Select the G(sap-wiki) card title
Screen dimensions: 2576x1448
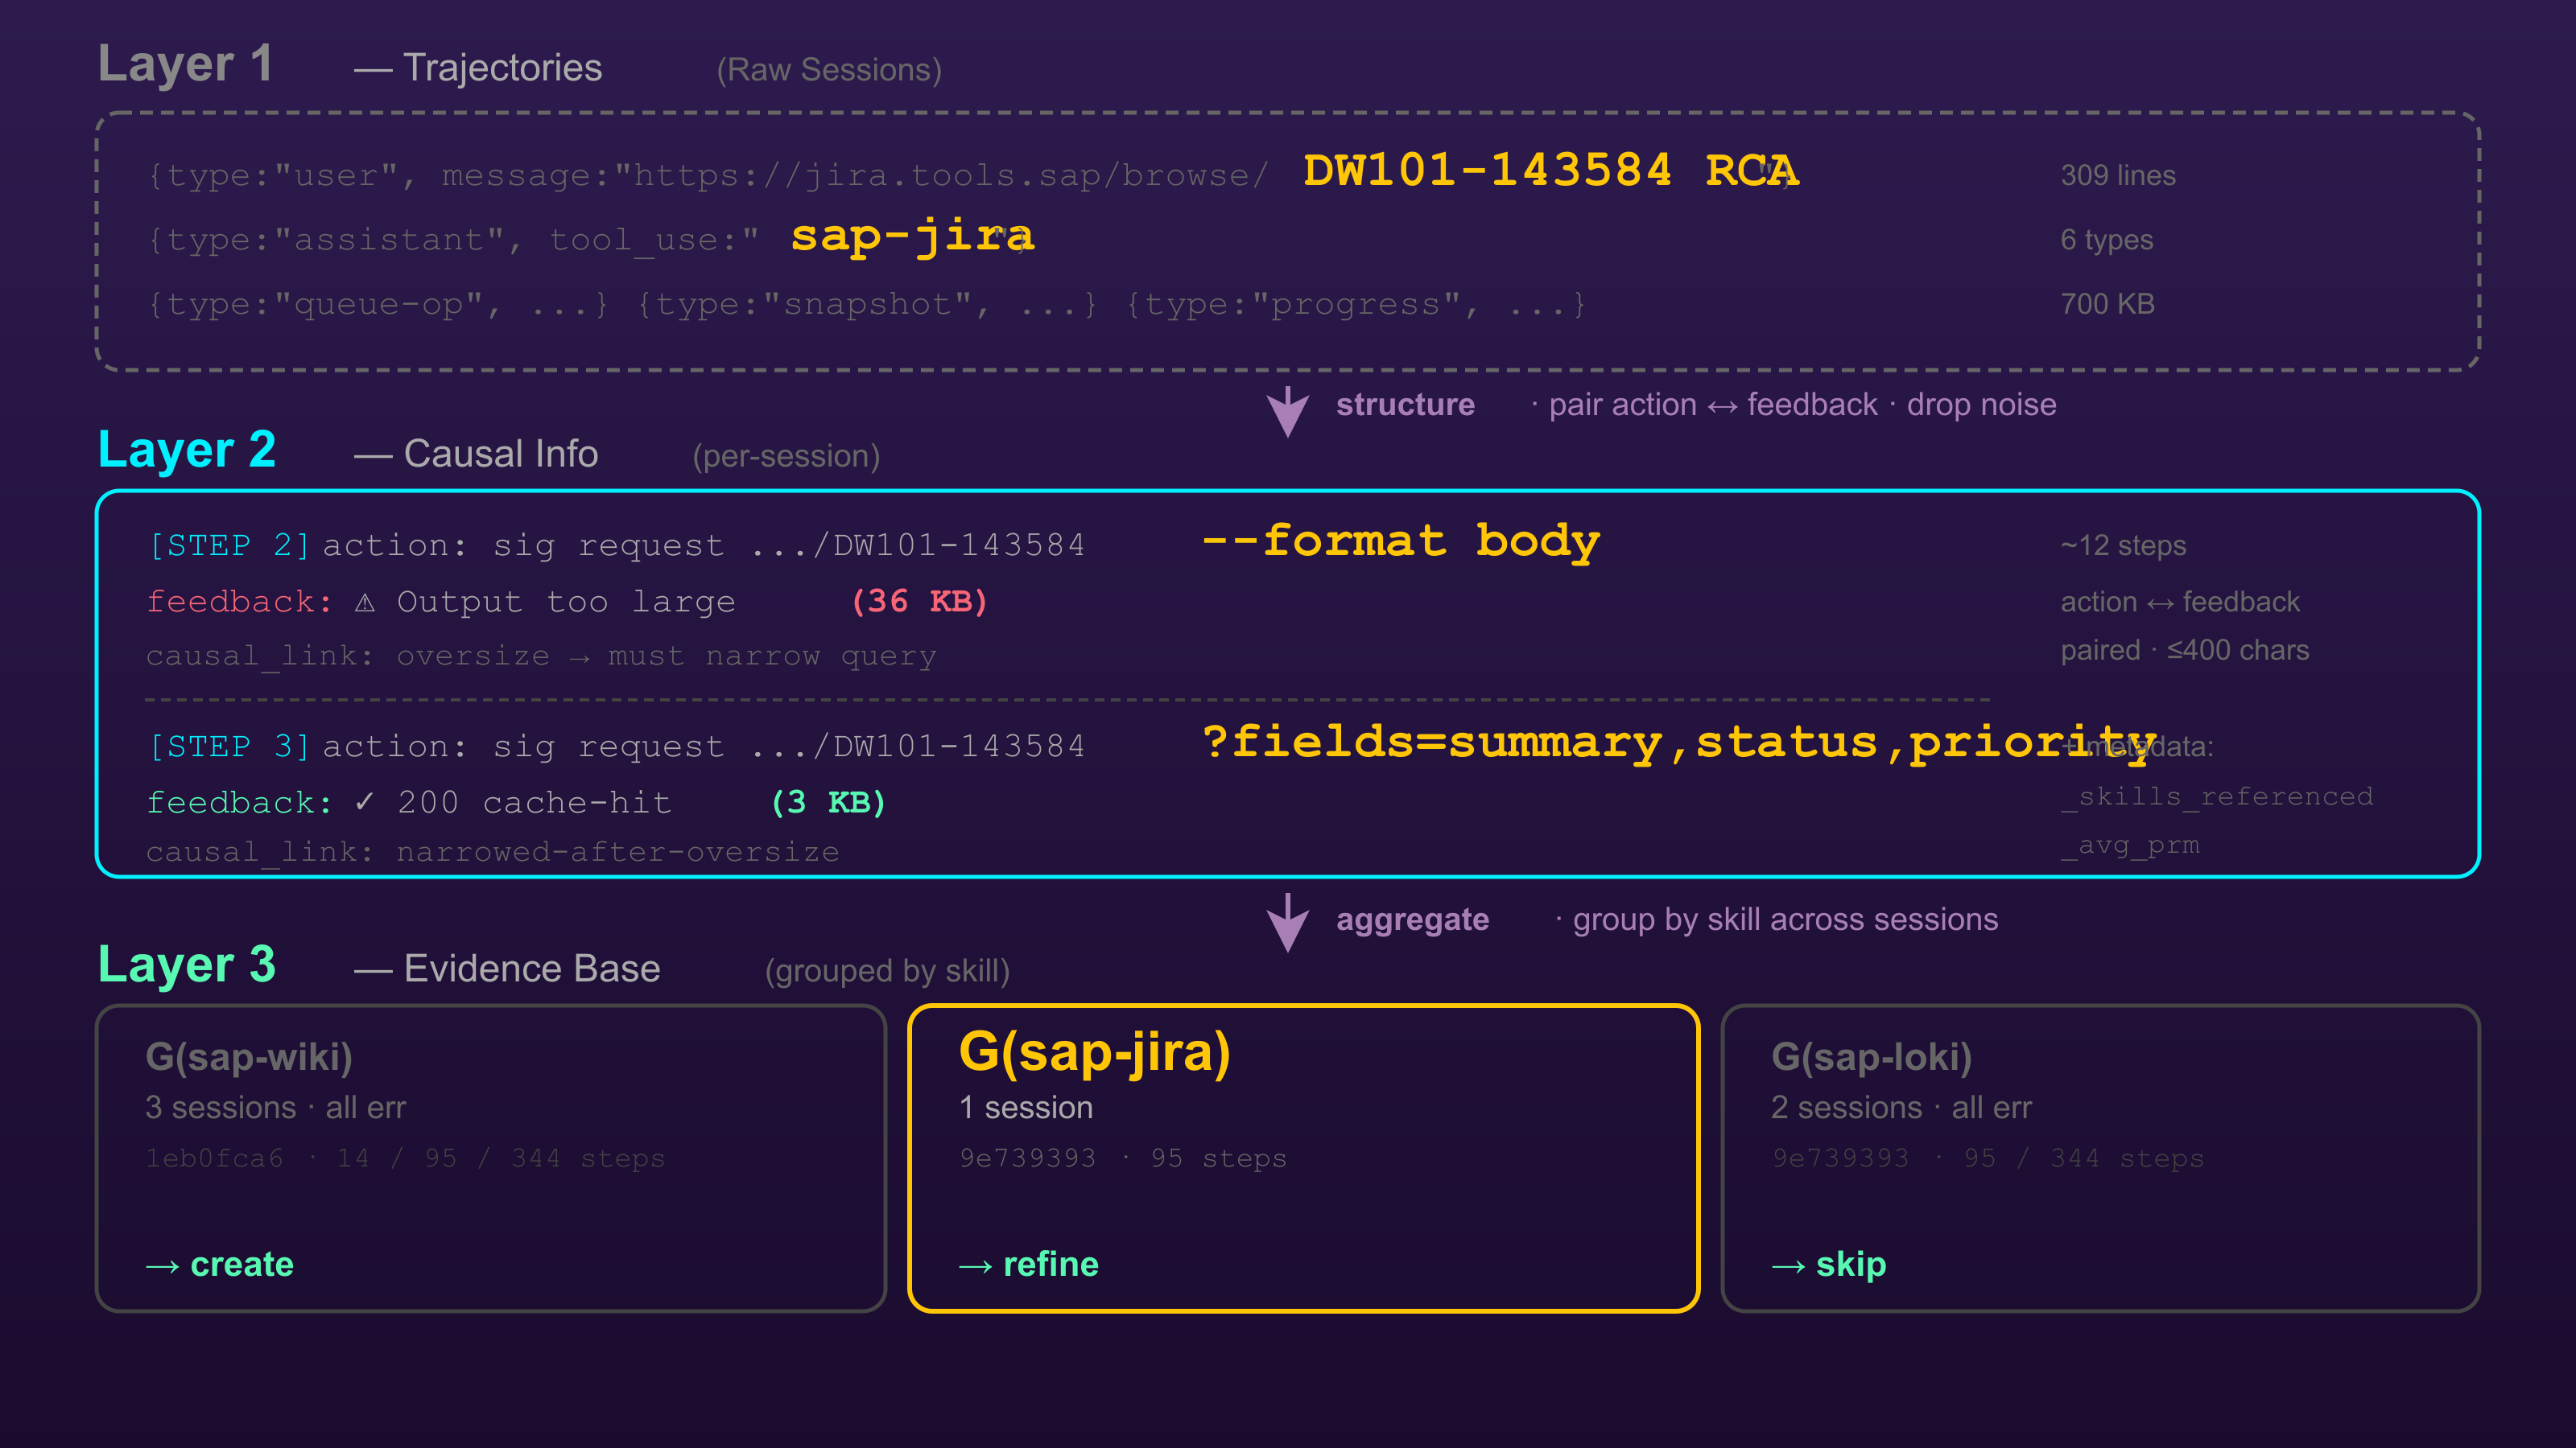[249, 1057]
